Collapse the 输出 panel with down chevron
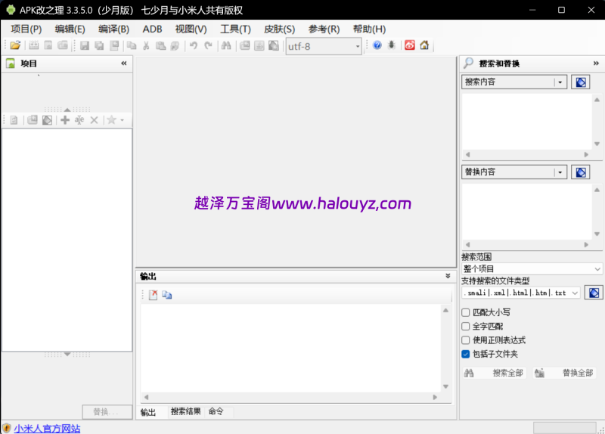605x434 pixels. (448, 276)
